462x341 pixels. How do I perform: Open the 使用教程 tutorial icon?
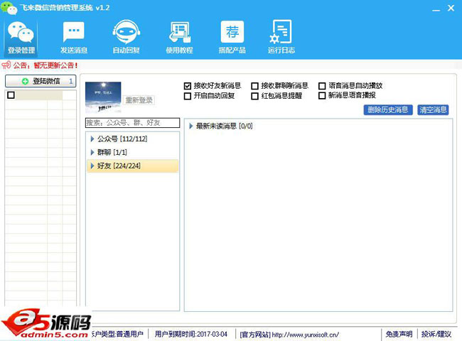[x=179, y=38]
